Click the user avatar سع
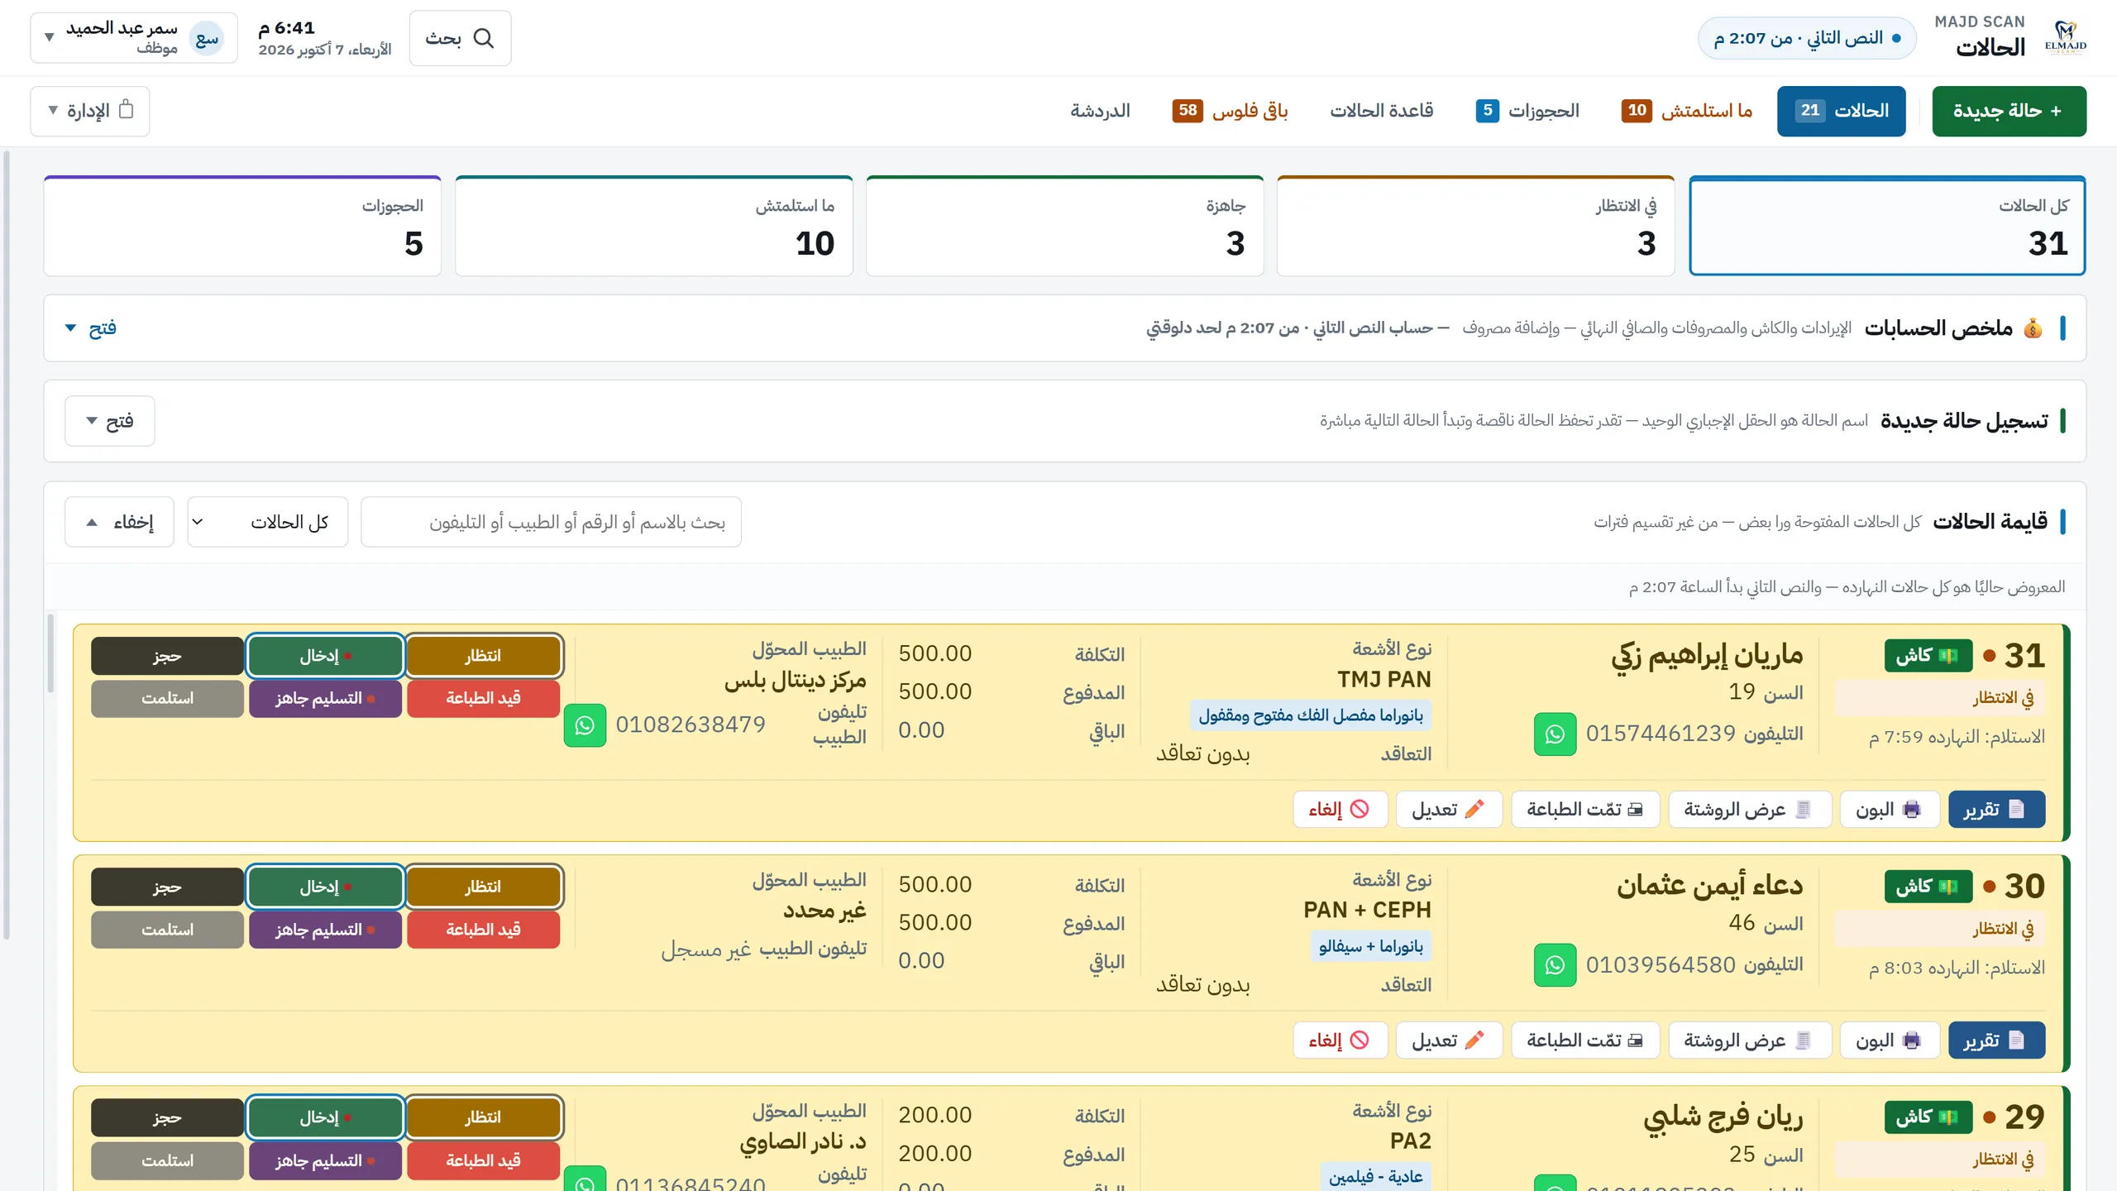The height and width of the screenshot is (1191, 2117). click(207, 38)
